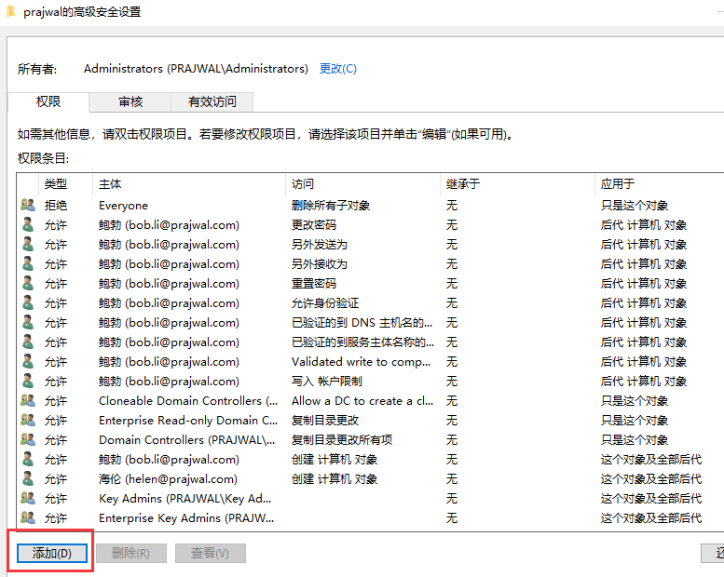The width and height of the screenshot is (724, 577).
Task: Click the group icon of Enterprise Read-only Domain row
Action: [28, 420]
